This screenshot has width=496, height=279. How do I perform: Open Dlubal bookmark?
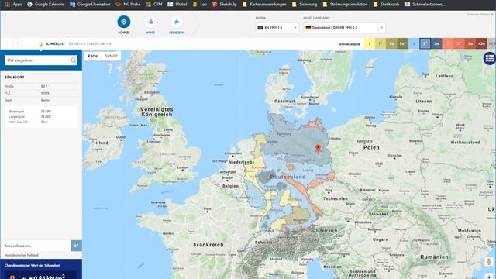click(x=177, y=5)
